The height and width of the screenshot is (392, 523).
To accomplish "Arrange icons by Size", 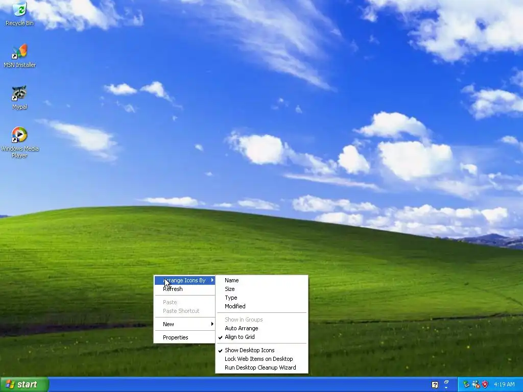I will [262, 289].
